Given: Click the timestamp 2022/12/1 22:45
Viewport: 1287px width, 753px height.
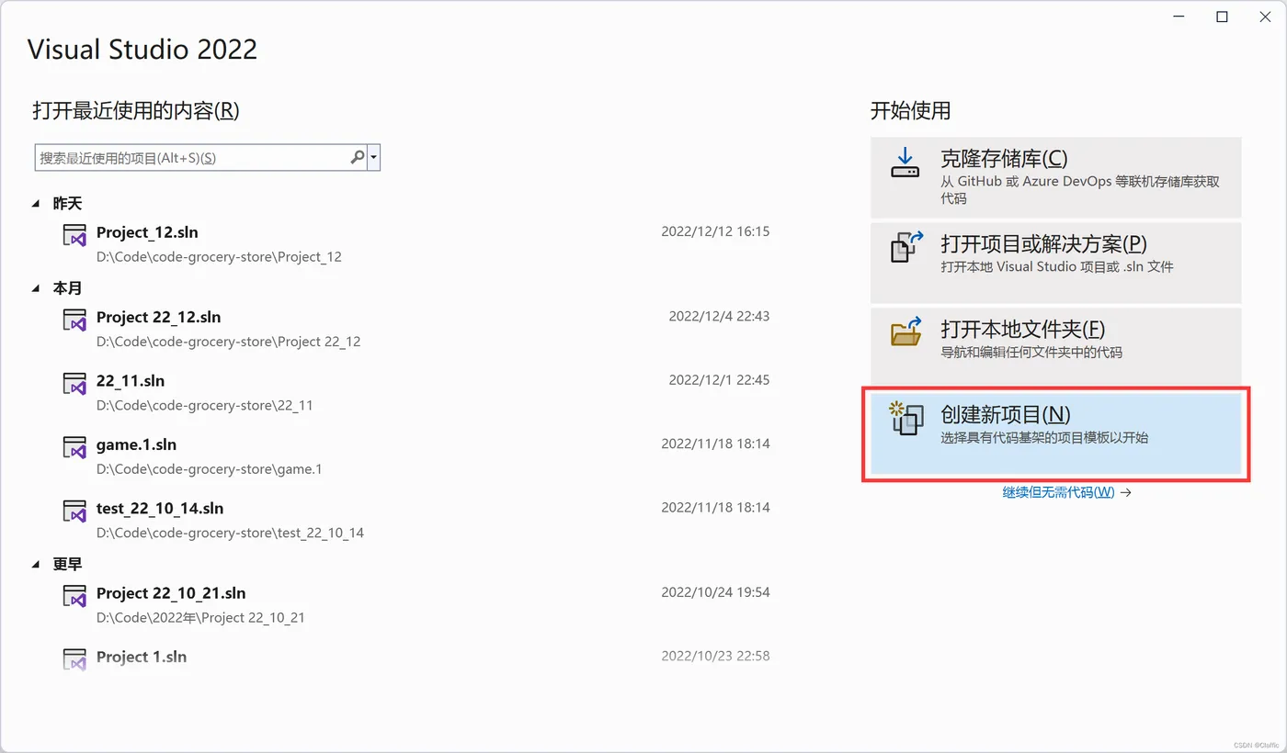Looking at the screenshot, I should coord(719,379).
